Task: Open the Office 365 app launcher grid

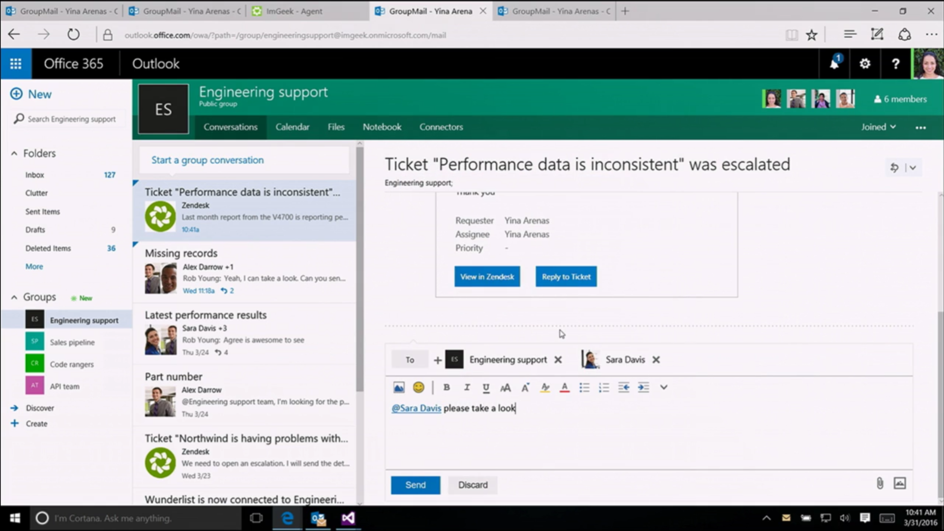Action: 16,64
